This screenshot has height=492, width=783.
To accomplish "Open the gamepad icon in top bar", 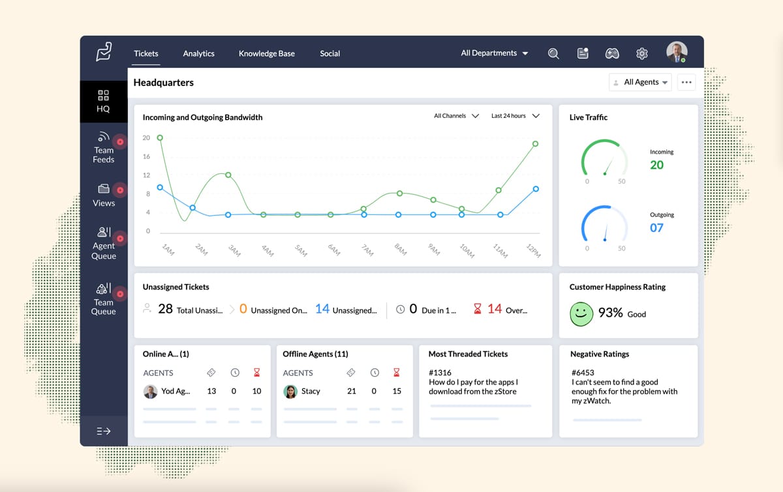I will coord(612,53).
